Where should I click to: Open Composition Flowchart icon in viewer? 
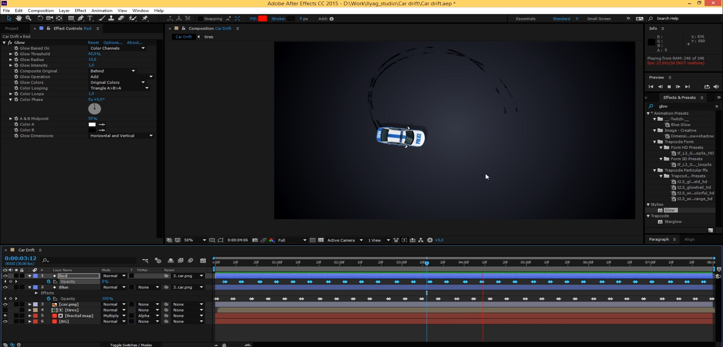tap(421, 240)
